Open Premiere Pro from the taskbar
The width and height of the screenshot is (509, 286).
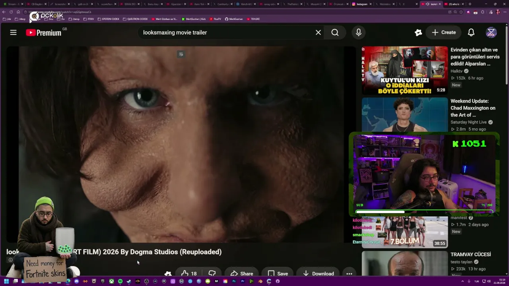(x=243, y=281)
